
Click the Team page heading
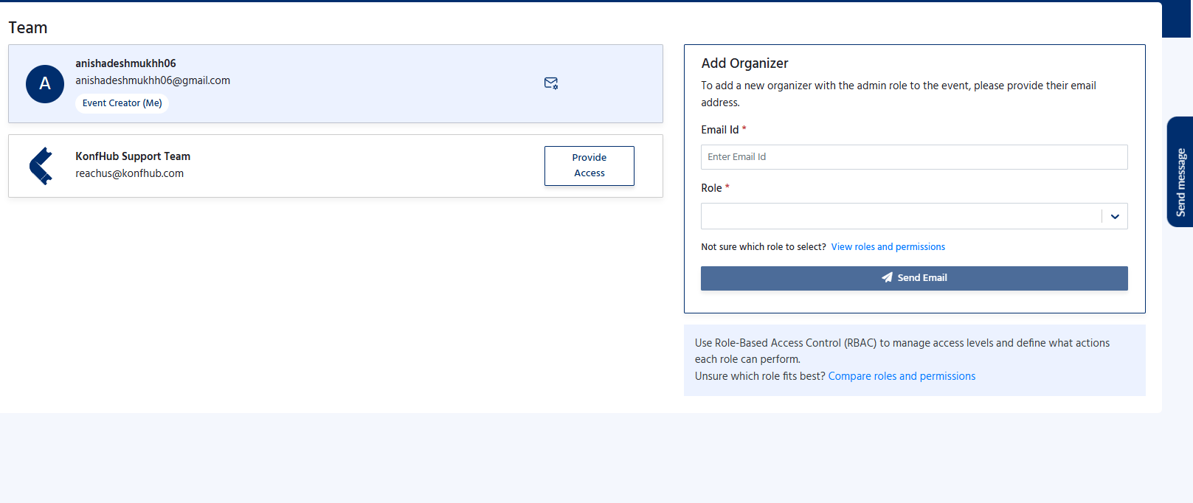click(x=28, y=28)
